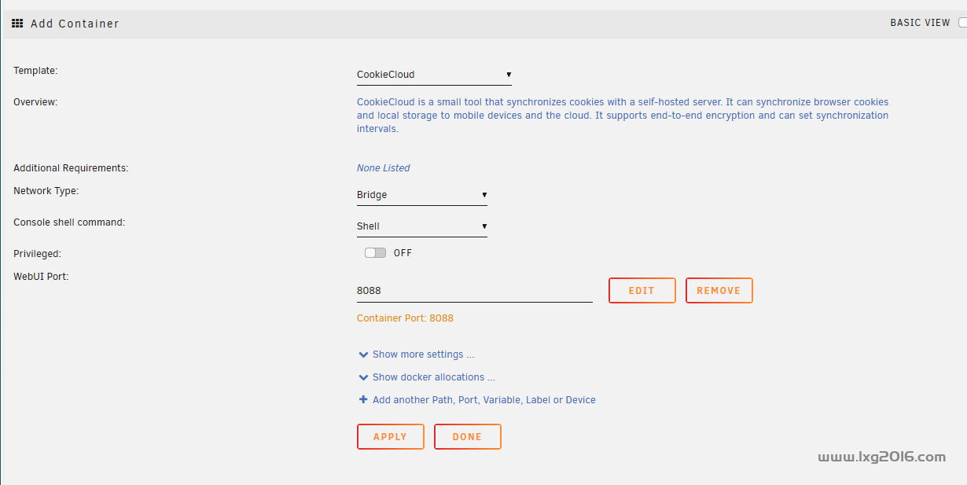967x485 pixels.
Task: Click the chevron icon beside Show docker allocations
Action: pos(363,378)
